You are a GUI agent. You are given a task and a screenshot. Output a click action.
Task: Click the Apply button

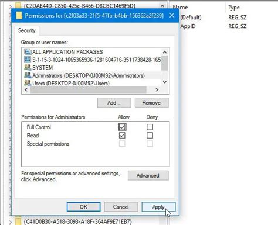click(x=158, y=207)
